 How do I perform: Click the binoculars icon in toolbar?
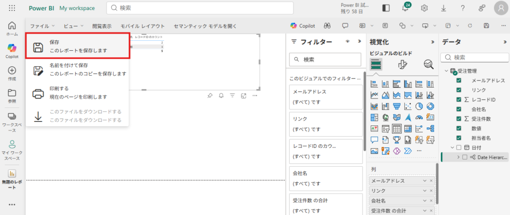coord(327,26)
